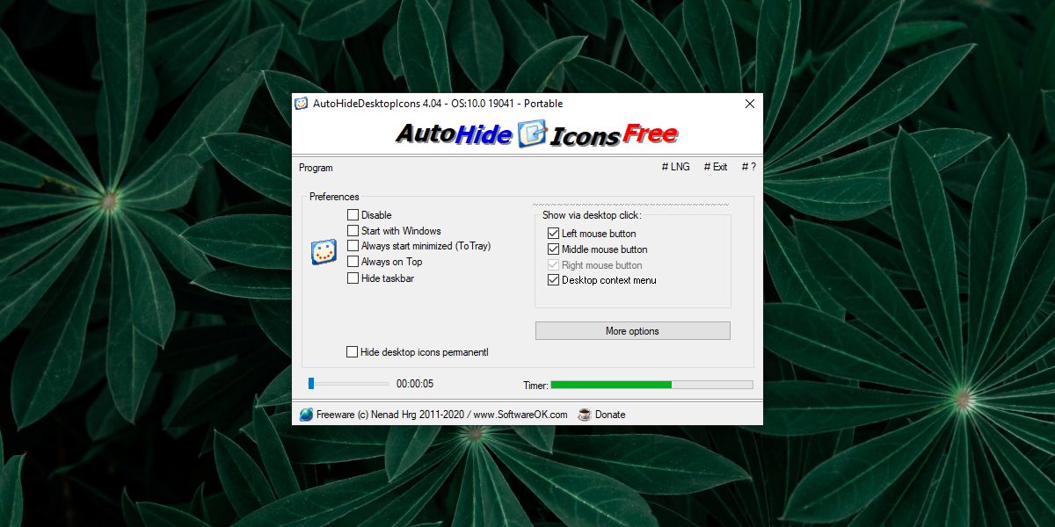Click the Donate coffee cup icon
Screen dimensions: 1055x527
click(583, 414)
